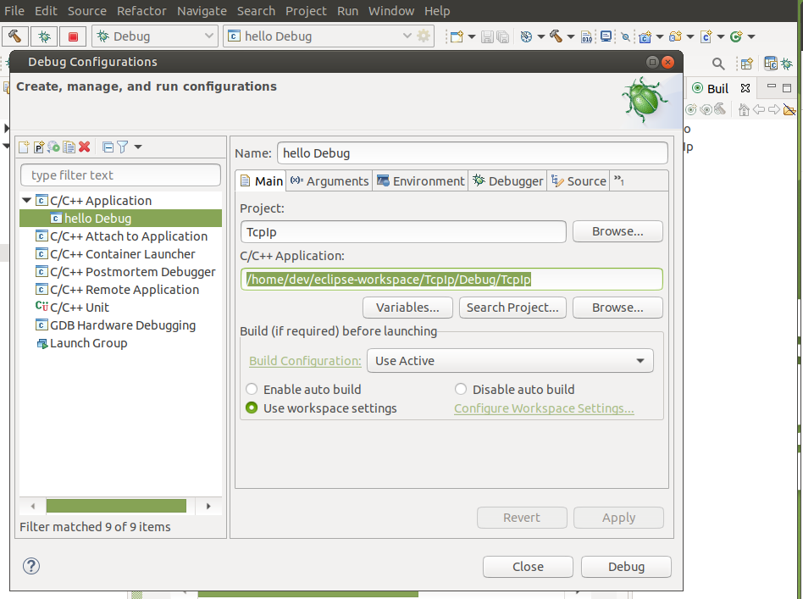This screenshot has height=599, width=803.
Task: Click the Build Configuration link
Action: (305, 361)
